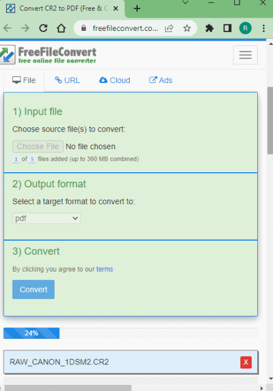Click the share page icon in address bar
The width and height of the screenshot is (273, 391).
pos(169,28)
